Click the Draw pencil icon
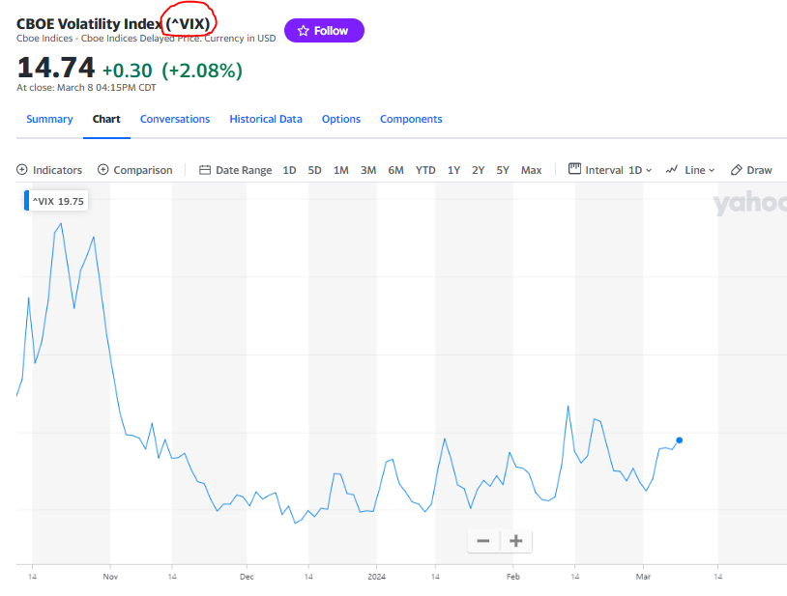 (737, 170)
